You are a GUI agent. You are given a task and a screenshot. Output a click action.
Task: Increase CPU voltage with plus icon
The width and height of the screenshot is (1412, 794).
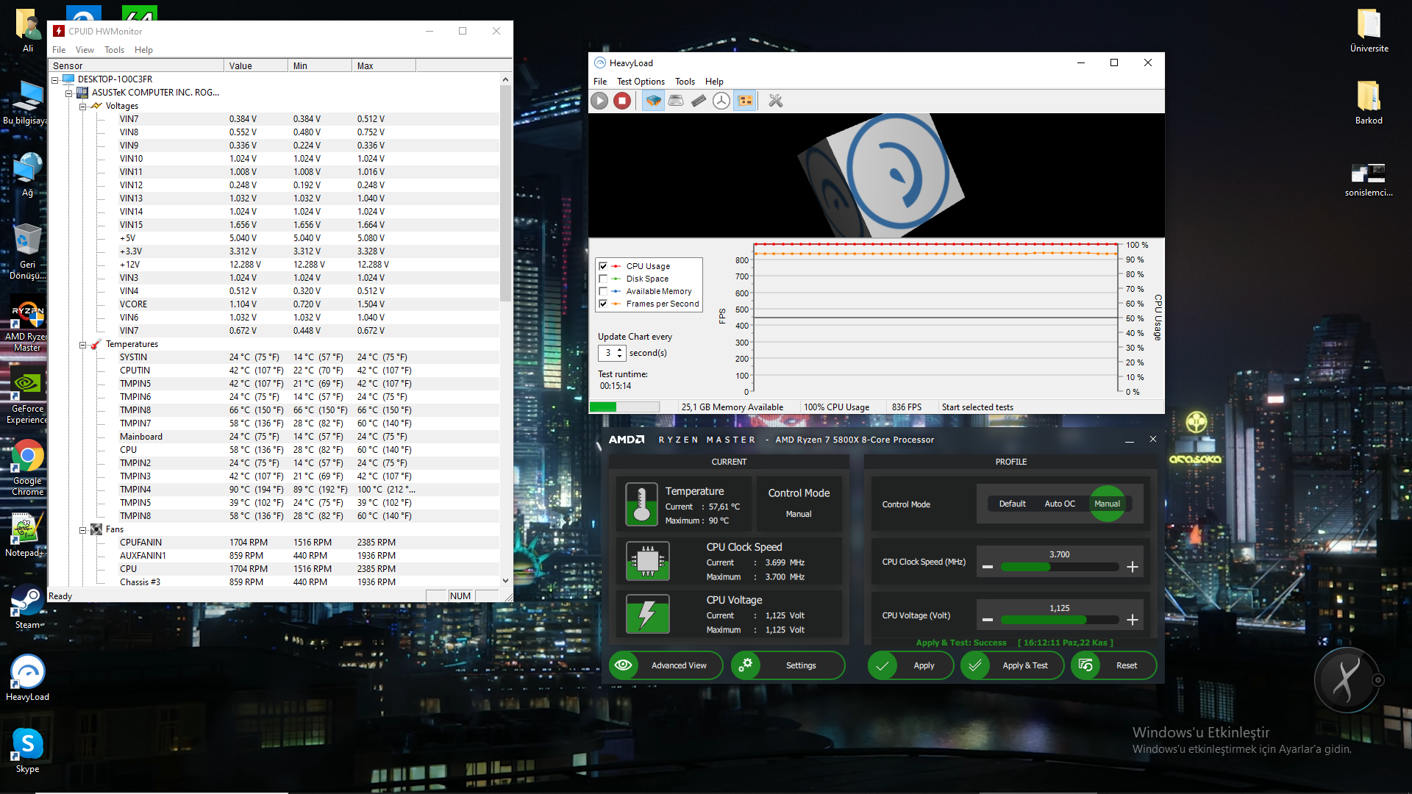pyautogui.click(x=1133, y=620)
